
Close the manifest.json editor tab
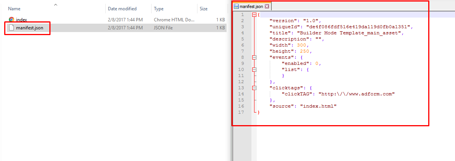267,6
